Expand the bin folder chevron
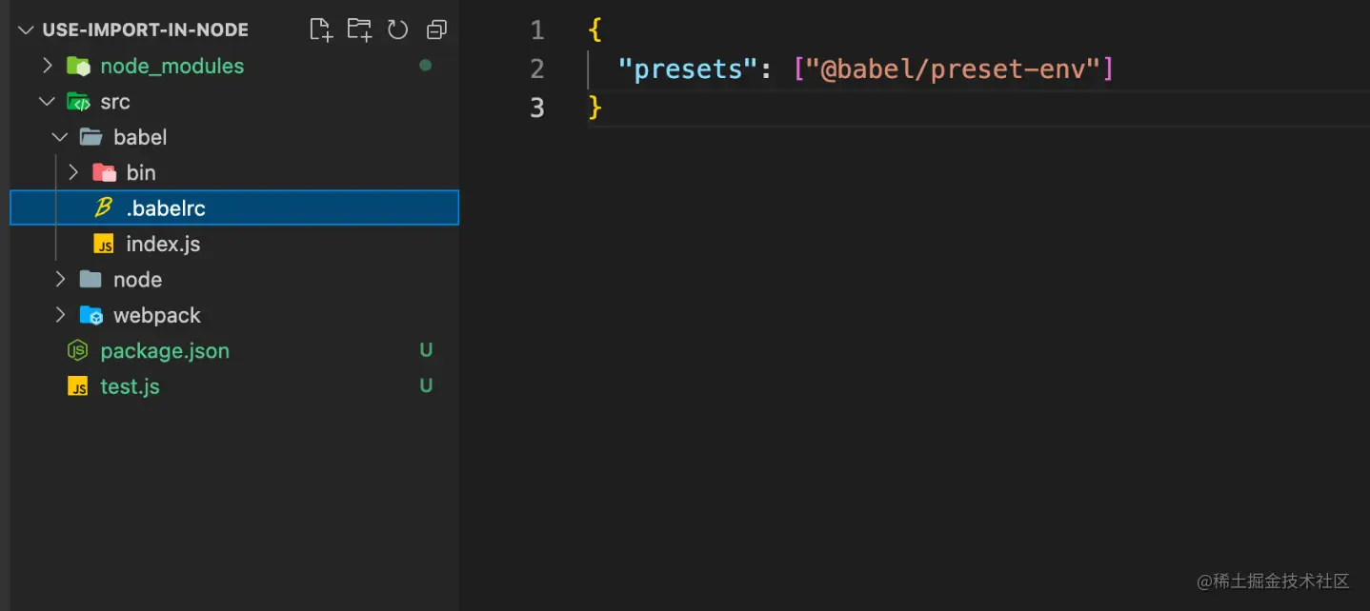This screenshot has width=1370, height=611. (73, 172)
